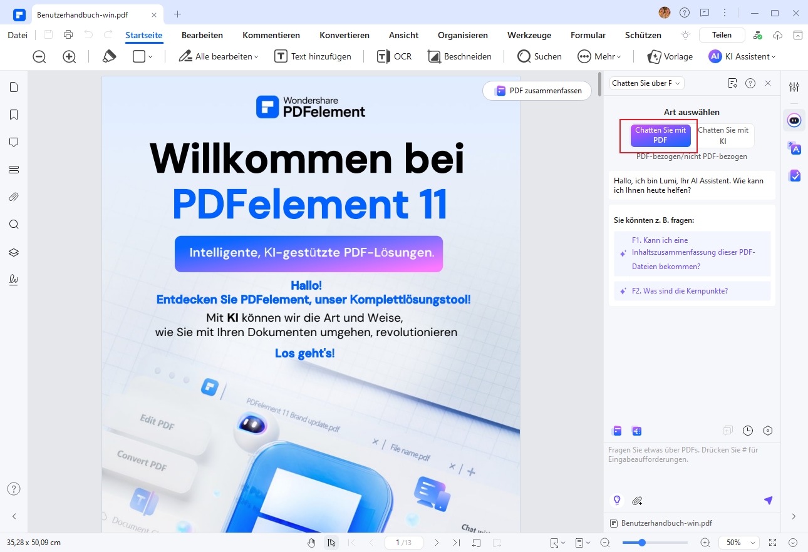
Task: Open the 50% zoom level dropdown
Action: pos(739,543)
